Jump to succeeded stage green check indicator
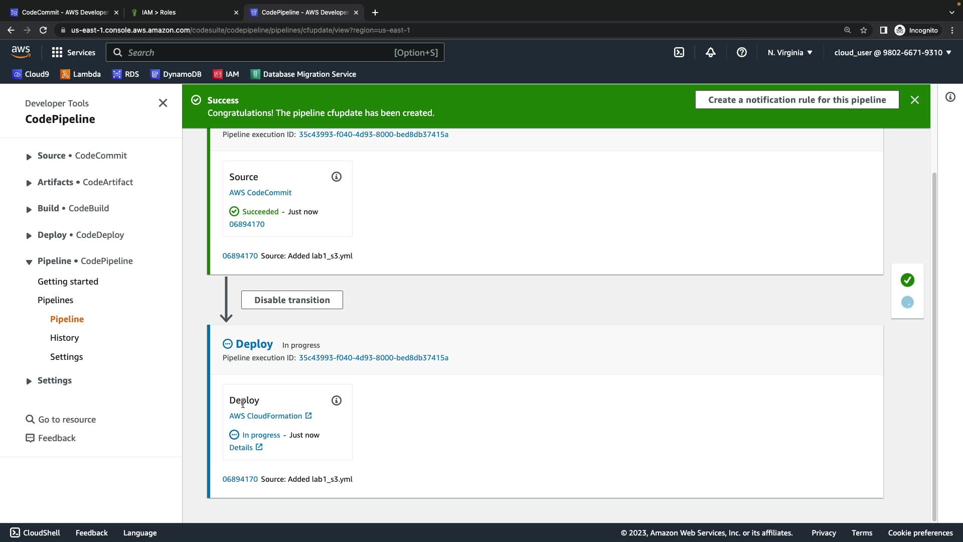The height and width of the screenshot is (542, 963). point(907,280)
